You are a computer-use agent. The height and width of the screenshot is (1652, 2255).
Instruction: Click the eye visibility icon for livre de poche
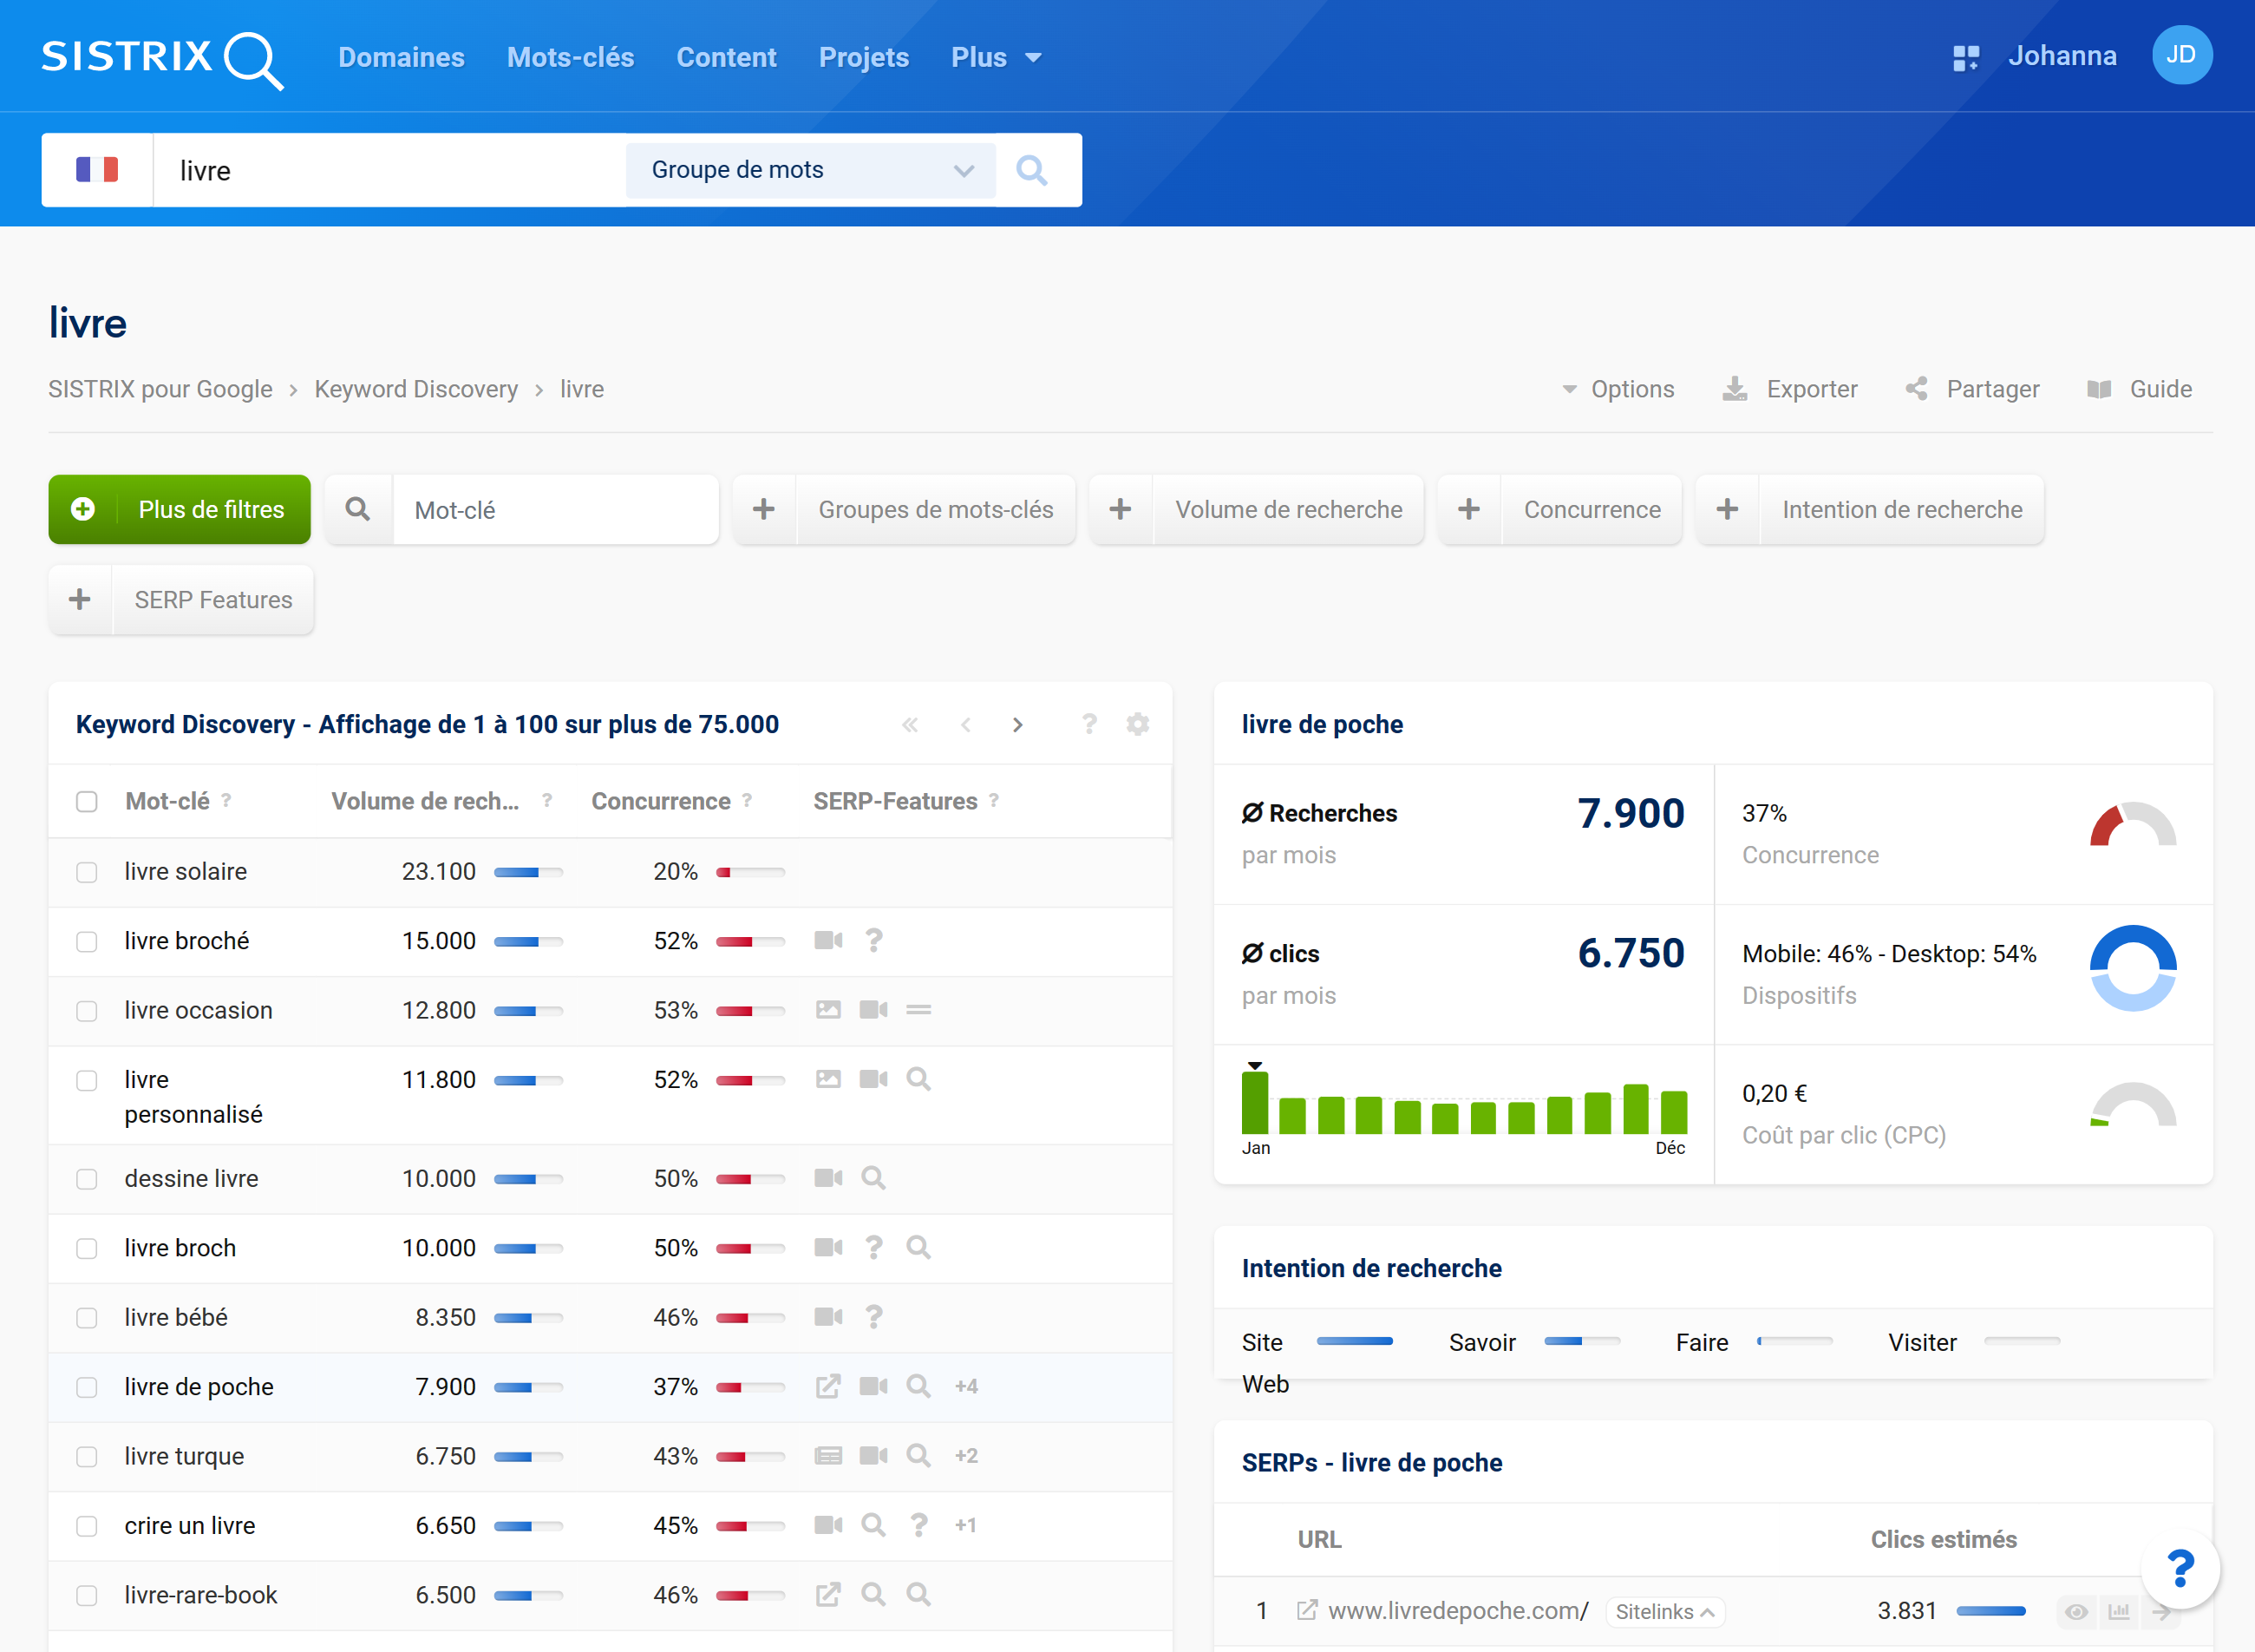[2075, 1612]
